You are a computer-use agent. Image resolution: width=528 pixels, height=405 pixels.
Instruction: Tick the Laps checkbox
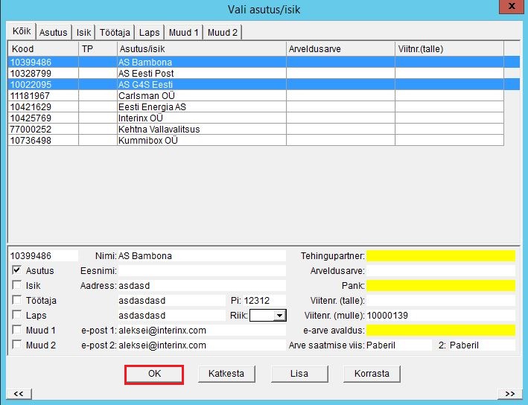coord(16,315)
